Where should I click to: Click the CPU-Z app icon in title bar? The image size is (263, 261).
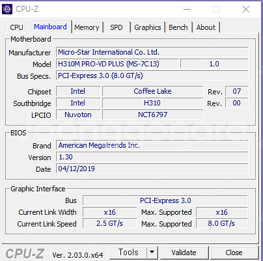7,9
